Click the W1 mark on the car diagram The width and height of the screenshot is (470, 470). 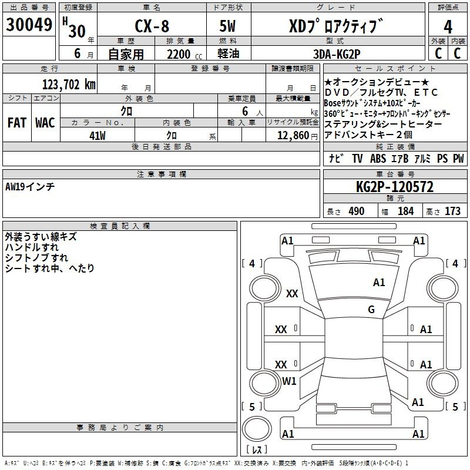coord(289,381)
